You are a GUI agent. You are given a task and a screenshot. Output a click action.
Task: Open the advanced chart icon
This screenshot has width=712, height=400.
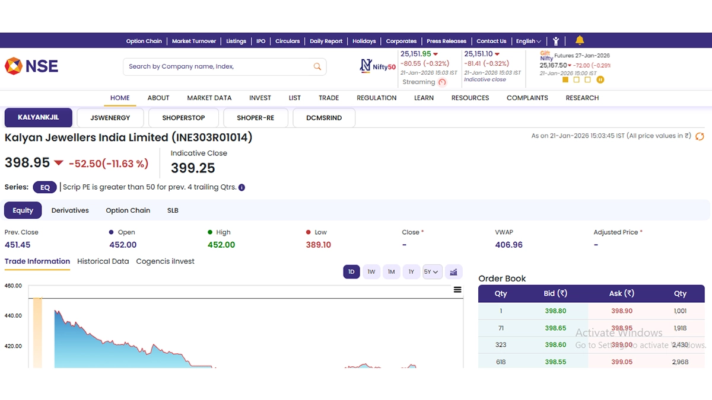click(453, 272)
